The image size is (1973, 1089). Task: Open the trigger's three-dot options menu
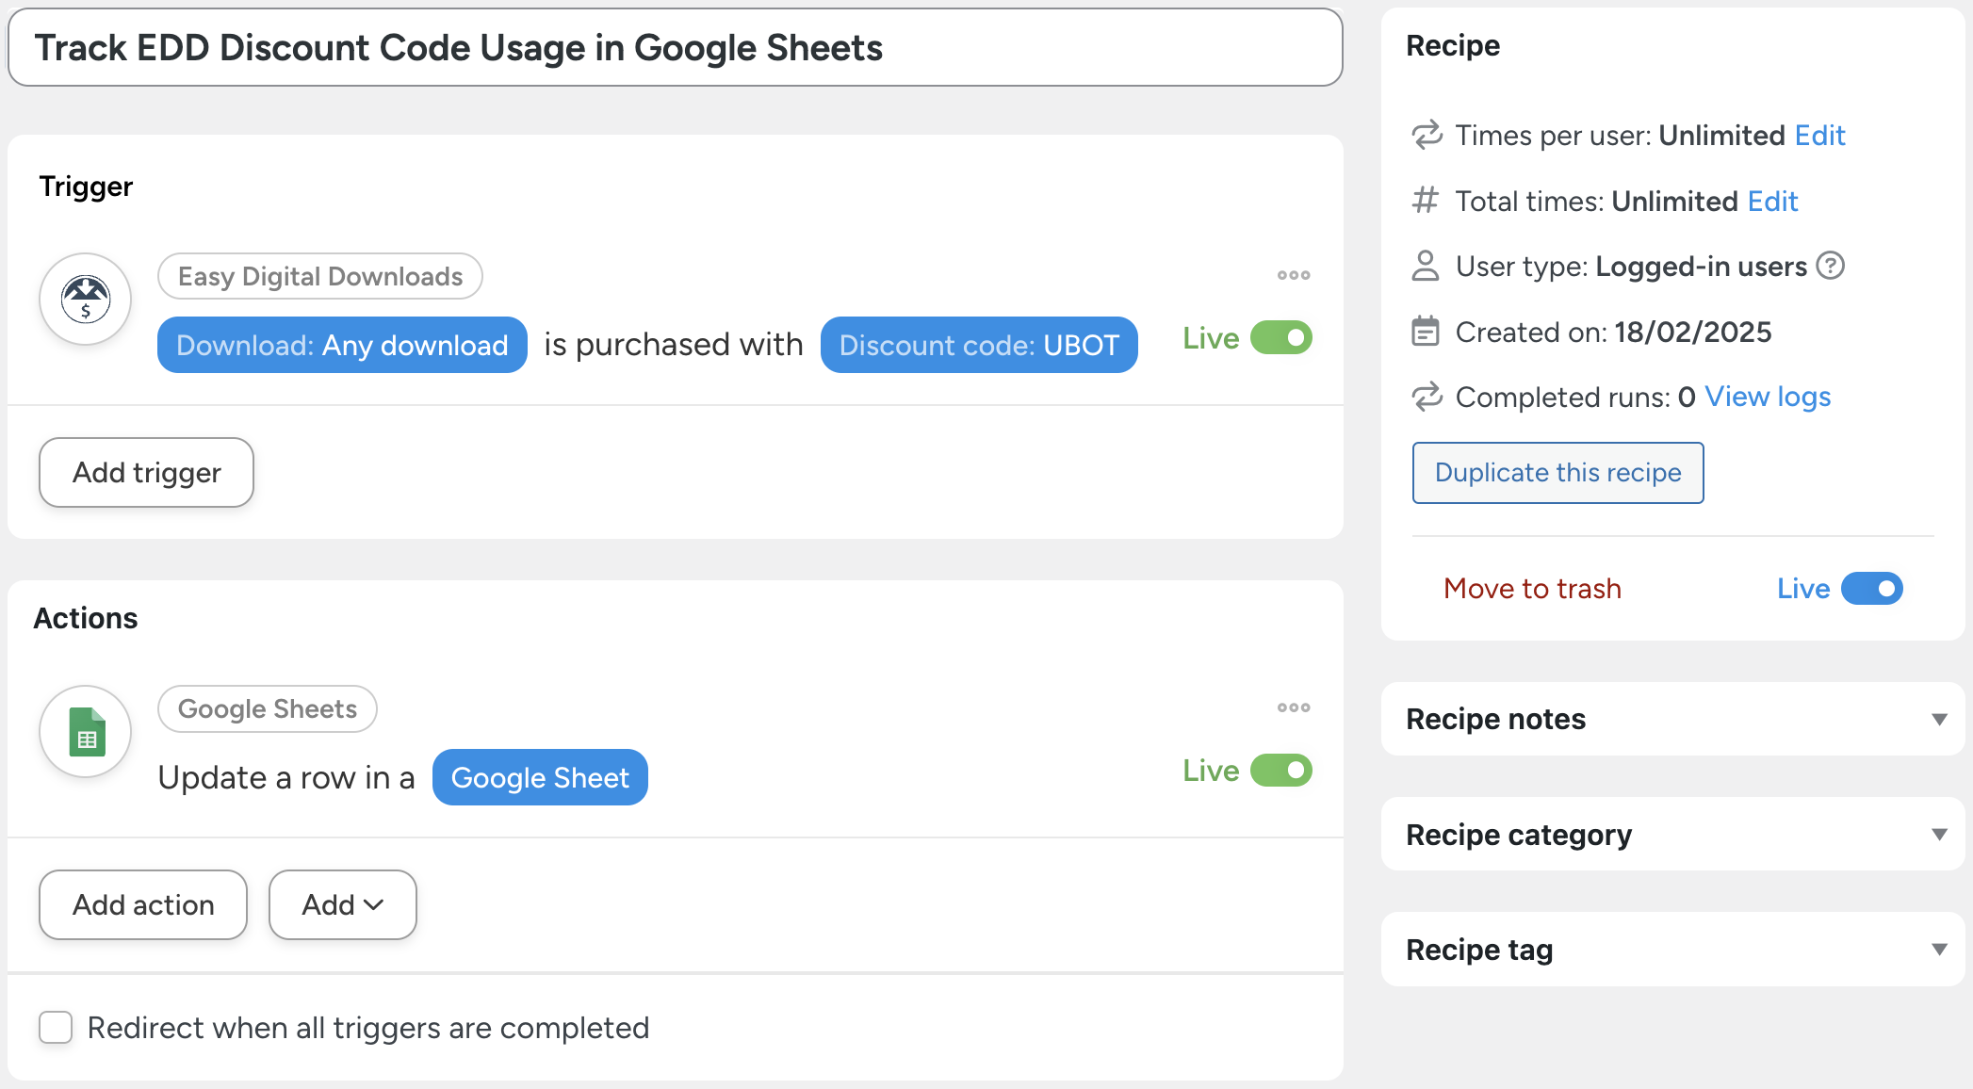(x=1293, y=275)
